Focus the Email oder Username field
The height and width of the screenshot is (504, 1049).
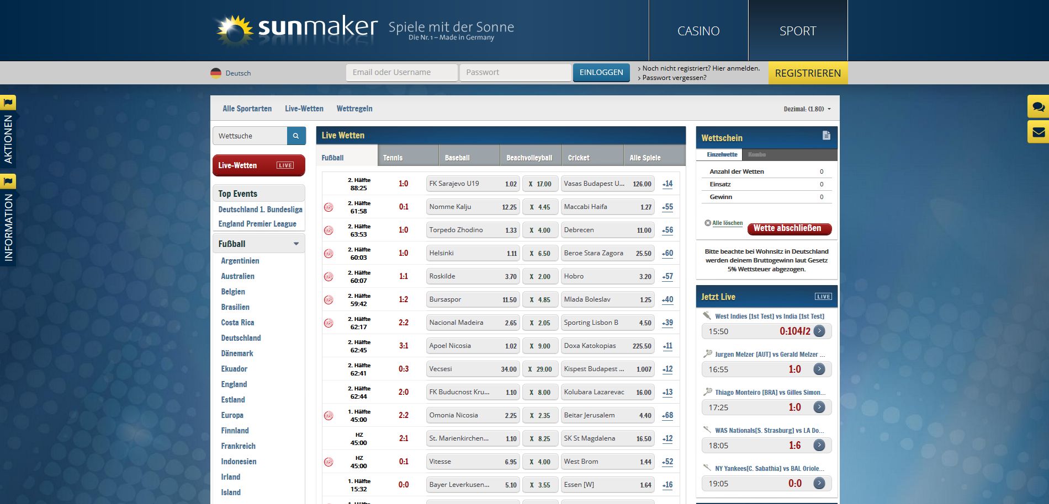tap(402, 72)
